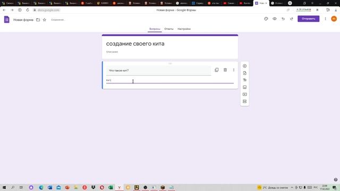Viewport: 340px width, 191px height.
Task: Add a section from sidebar
Action: tap(244, 101)
